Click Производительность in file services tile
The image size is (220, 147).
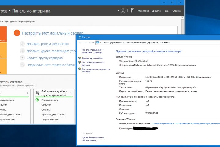point(53,115)
